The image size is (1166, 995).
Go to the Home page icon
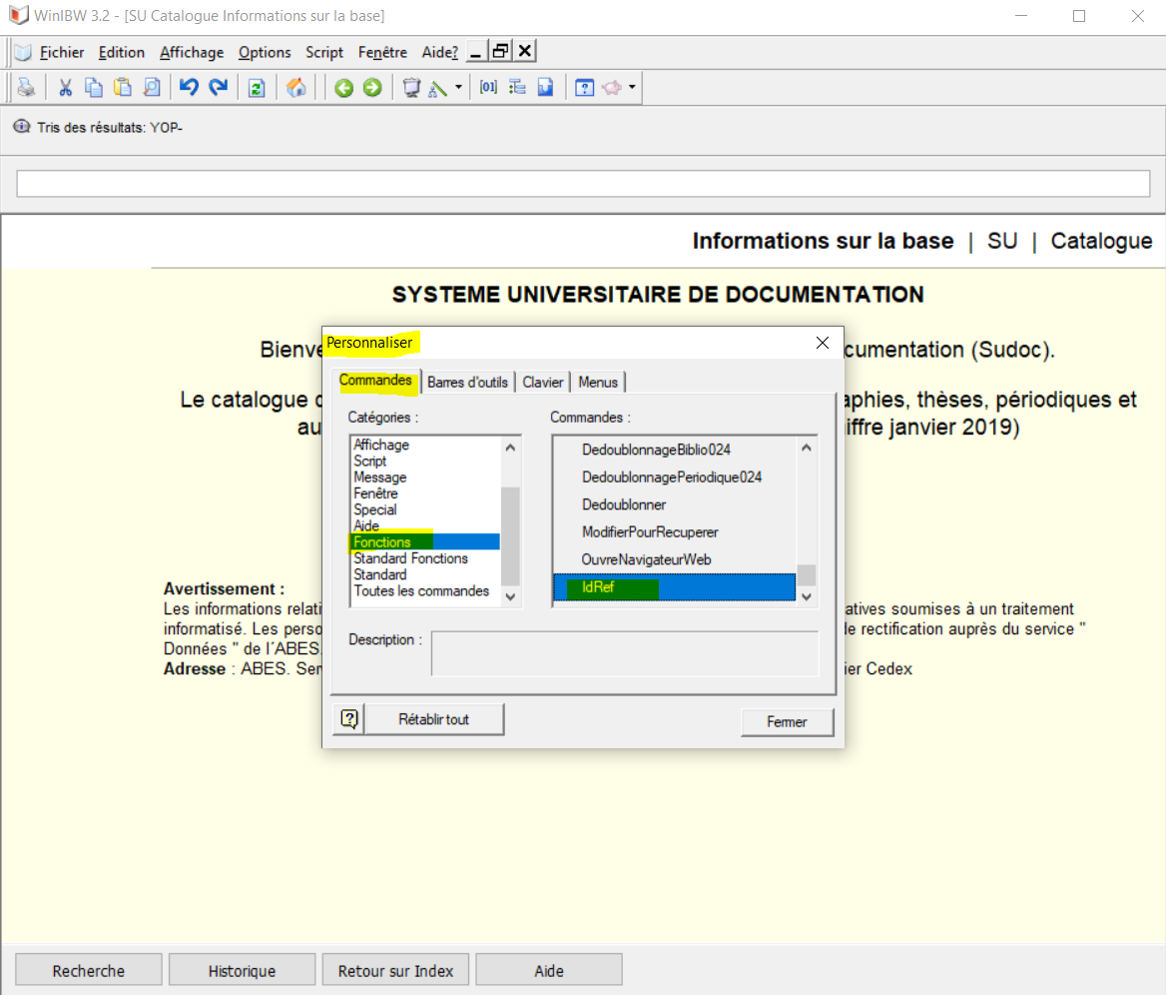(295, 88)
